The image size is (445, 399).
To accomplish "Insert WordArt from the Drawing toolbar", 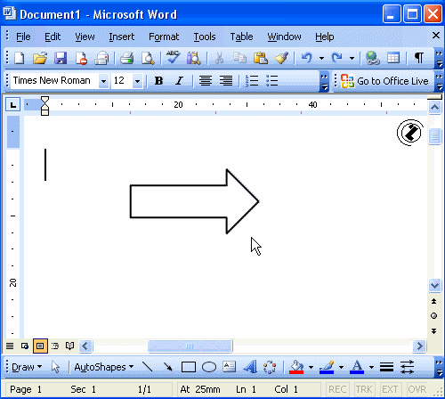I will pos(250,367).
